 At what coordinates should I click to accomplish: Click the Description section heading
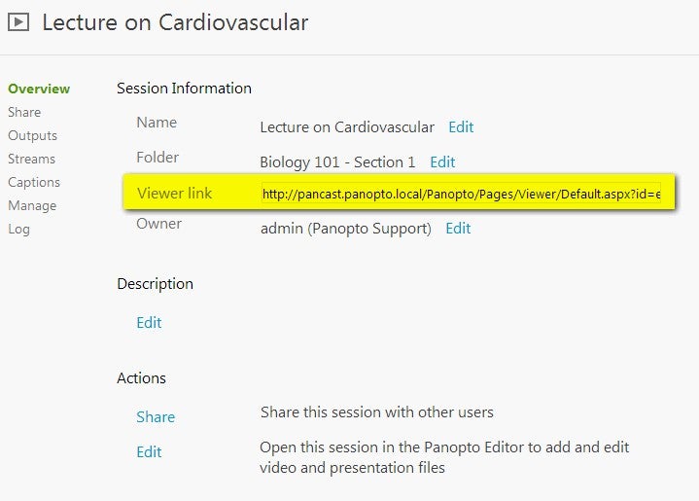tap(156, 284)
